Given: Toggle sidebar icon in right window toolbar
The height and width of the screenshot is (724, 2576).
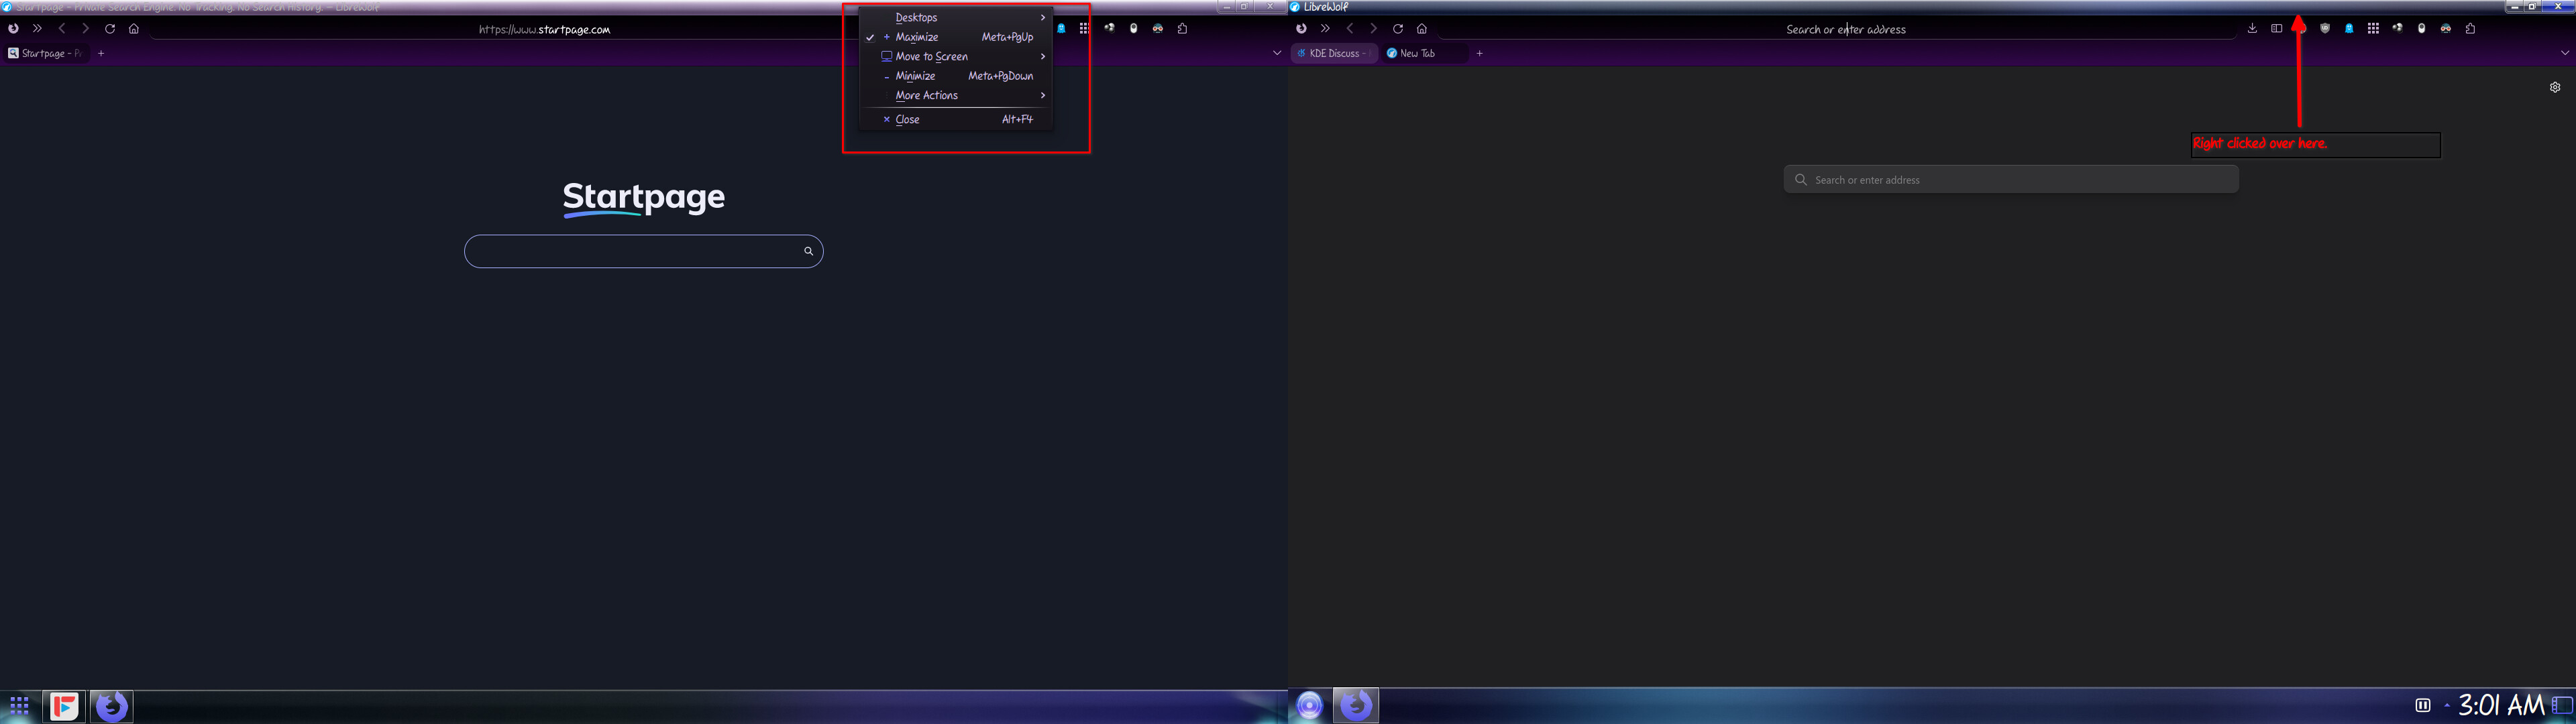Looking at the screenshot, I should pyautogui.click(x=2277, y=29).
